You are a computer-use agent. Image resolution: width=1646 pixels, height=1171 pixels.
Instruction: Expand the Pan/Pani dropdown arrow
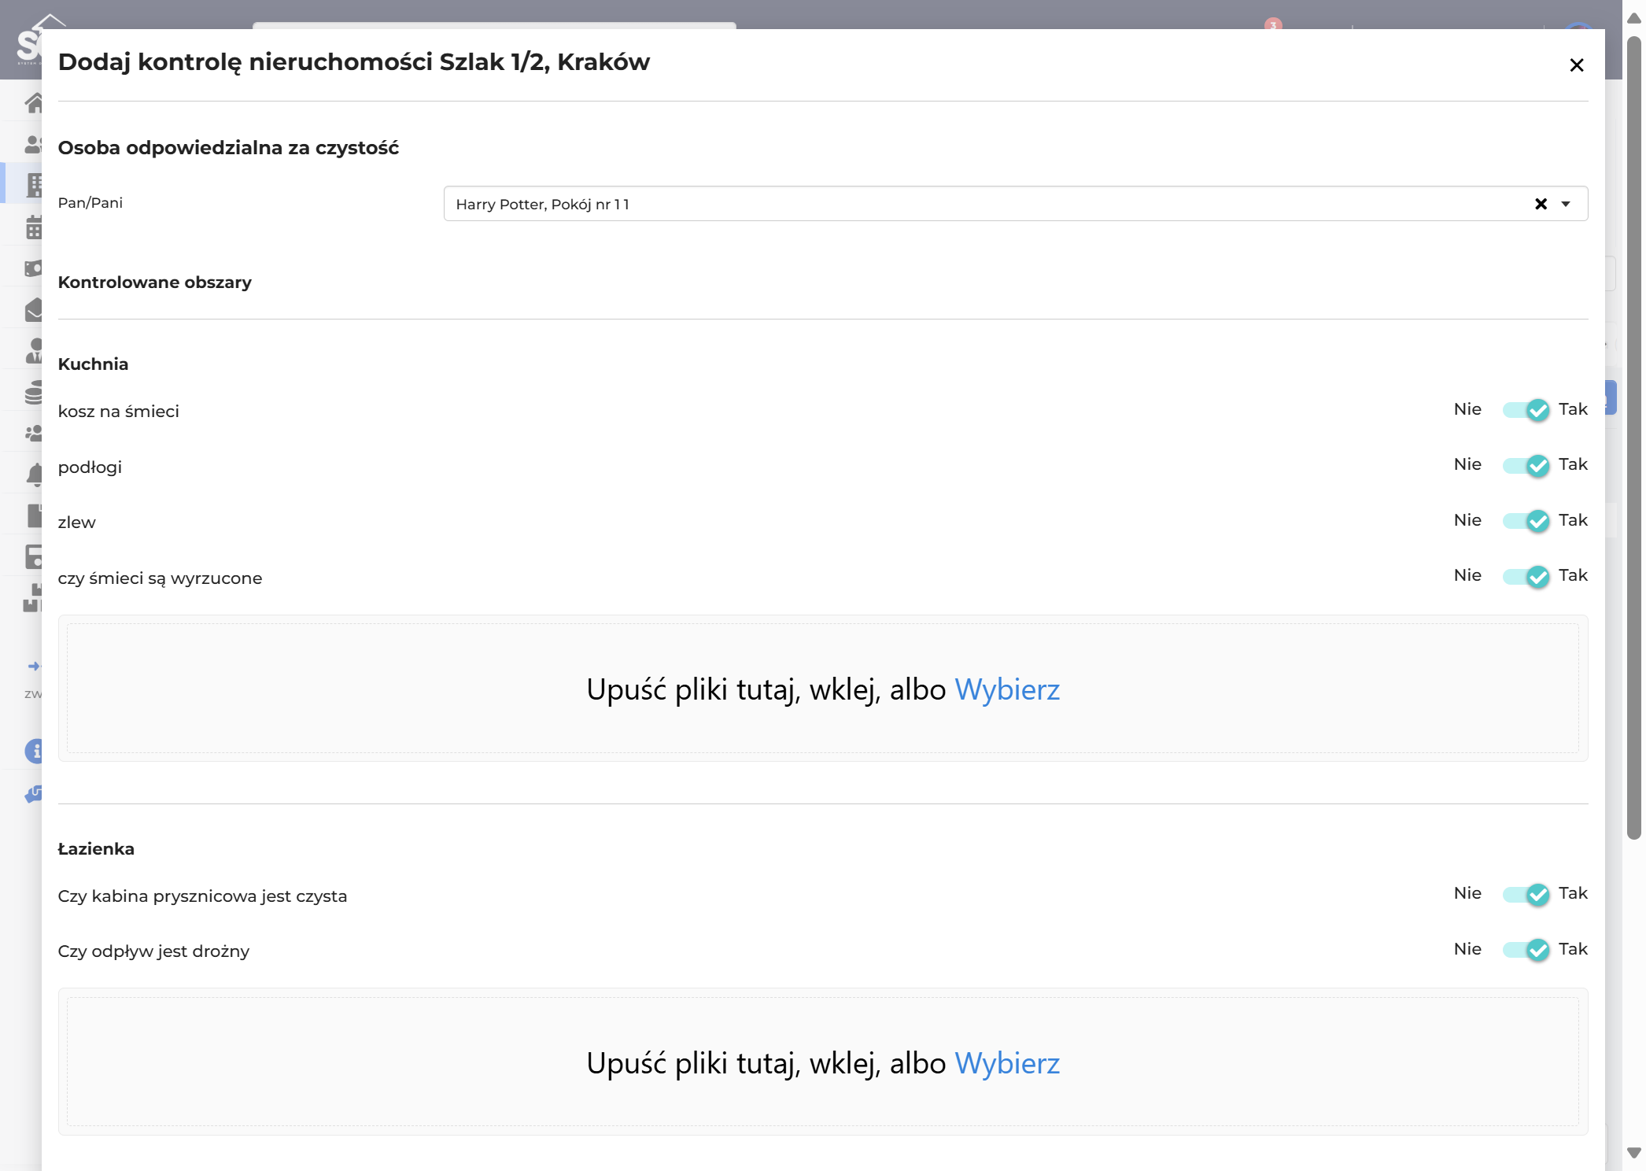tap(1566, 205)
